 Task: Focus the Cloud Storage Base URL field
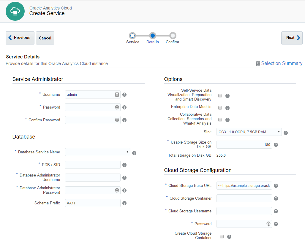[x=244, y=186]
